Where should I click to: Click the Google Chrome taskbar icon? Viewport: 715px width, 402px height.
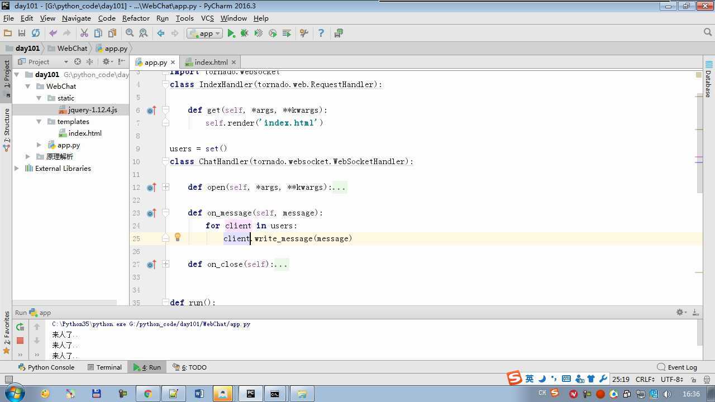pos(147,394)
